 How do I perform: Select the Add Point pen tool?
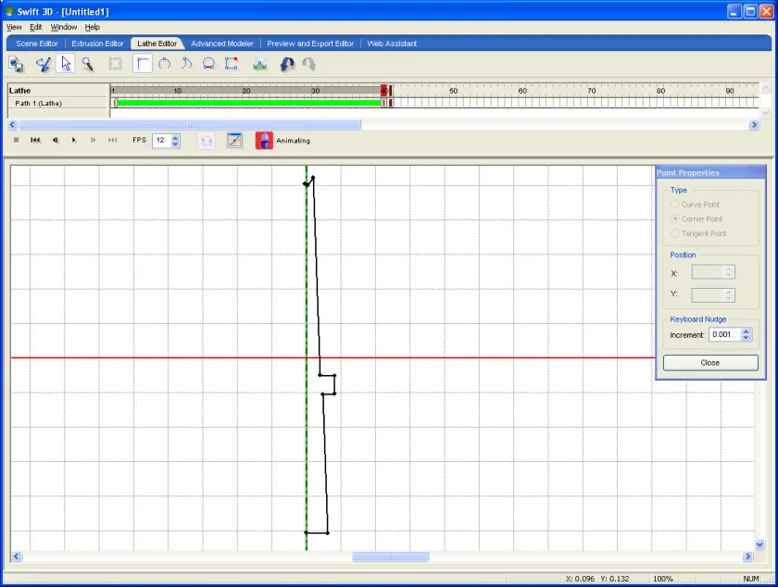44,64
